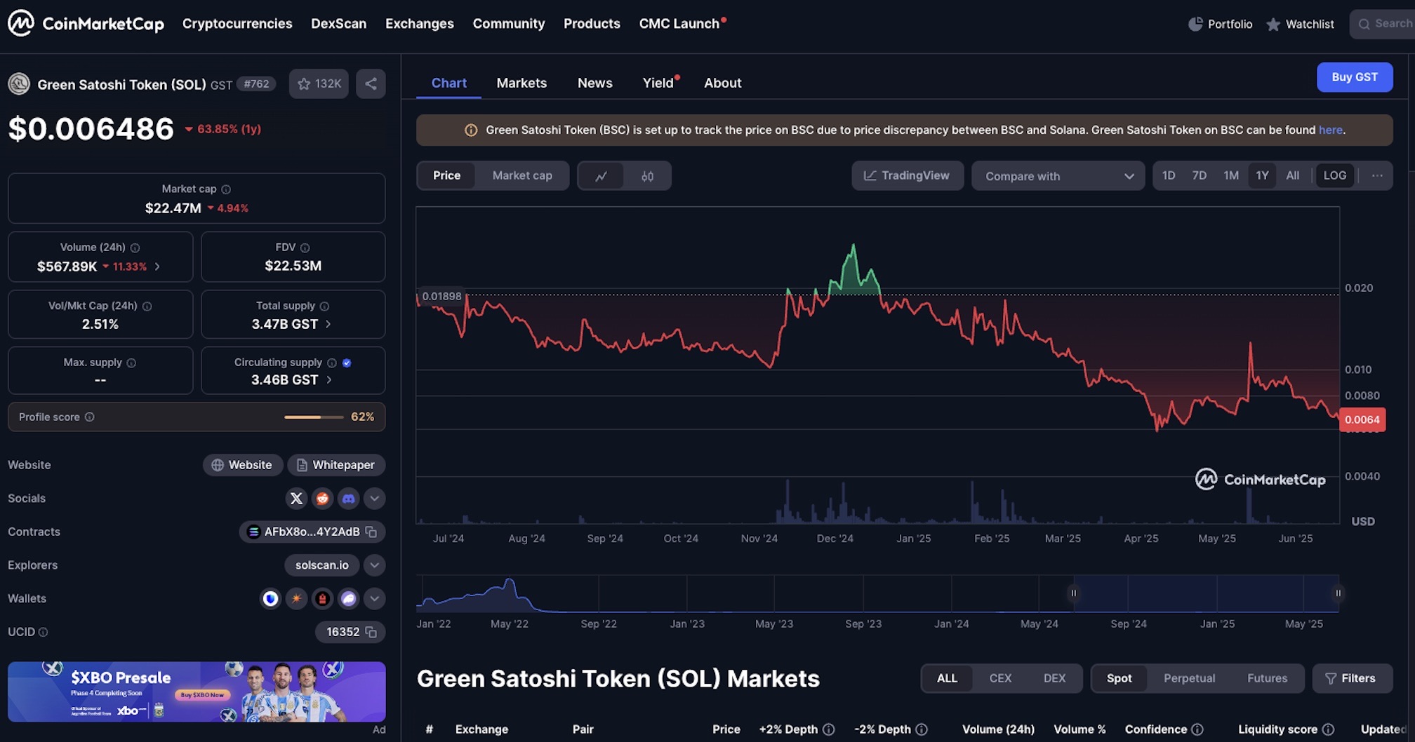Switch to the News tab
This screenshot has height=742, width=1415.
tap(595, 83)
